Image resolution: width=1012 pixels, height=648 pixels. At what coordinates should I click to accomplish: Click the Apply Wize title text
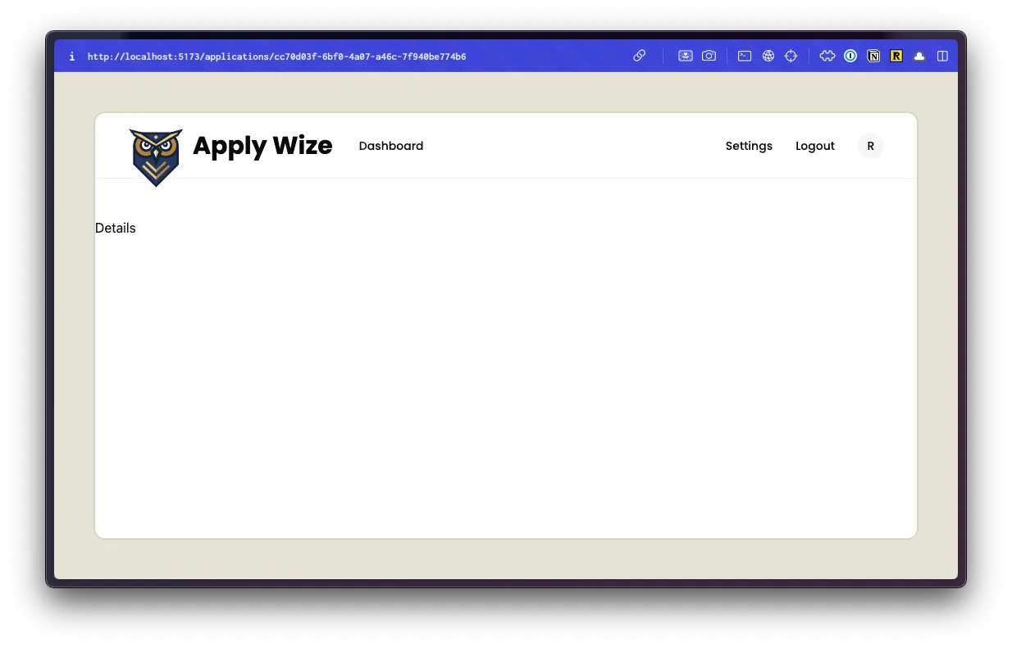tap(262, 146)
